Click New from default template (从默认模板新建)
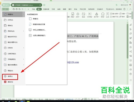The height and width of the screenshot is (102, 134). tap(37, 36)
